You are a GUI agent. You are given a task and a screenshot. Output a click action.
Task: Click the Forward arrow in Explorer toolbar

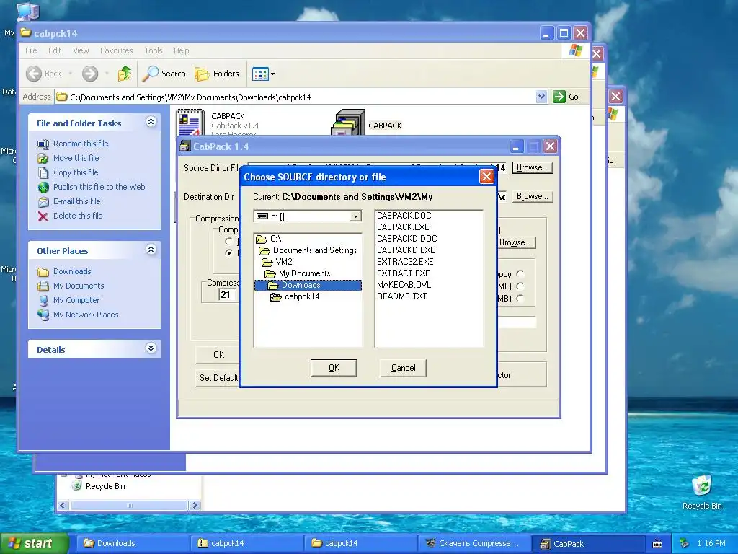click(90, 74)
